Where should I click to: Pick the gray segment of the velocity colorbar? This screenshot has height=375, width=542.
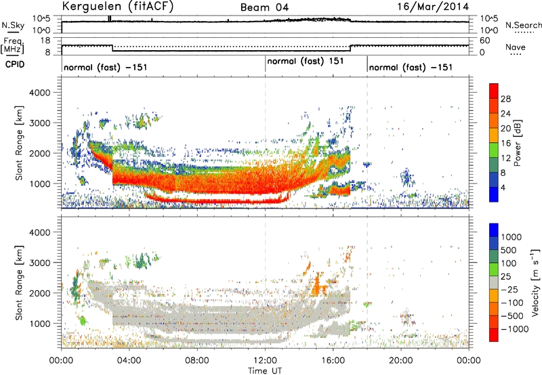[494, 282]
